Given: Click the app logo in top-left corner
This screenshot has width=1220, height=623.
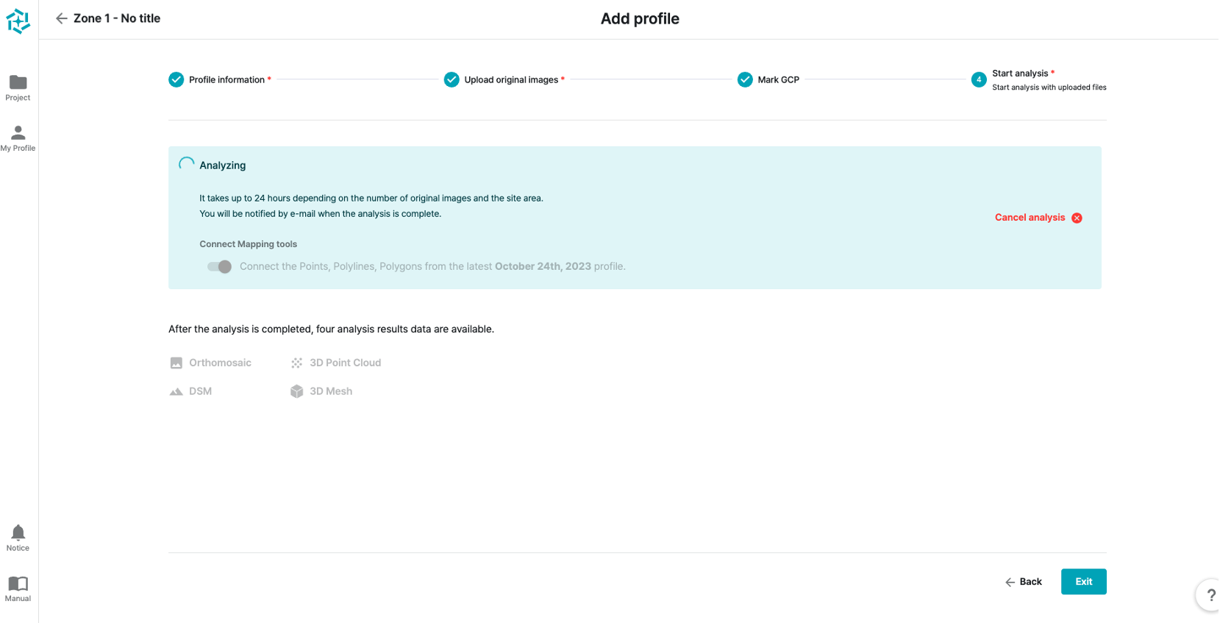Looking at the screenshot, I should click(18, 21).
